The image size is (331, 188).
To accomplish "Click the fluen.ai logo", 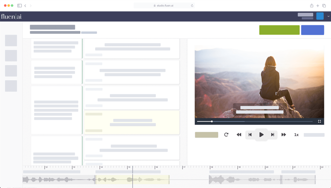I will (x=11, y=16).
